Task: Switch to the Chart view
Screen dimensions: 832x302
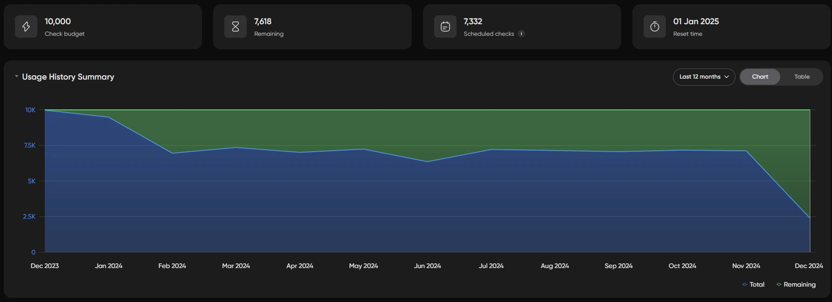Action: 760,77
